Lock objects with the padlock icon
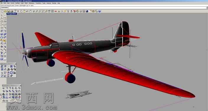This screenshot has width=208, height=111. (71, 11)
